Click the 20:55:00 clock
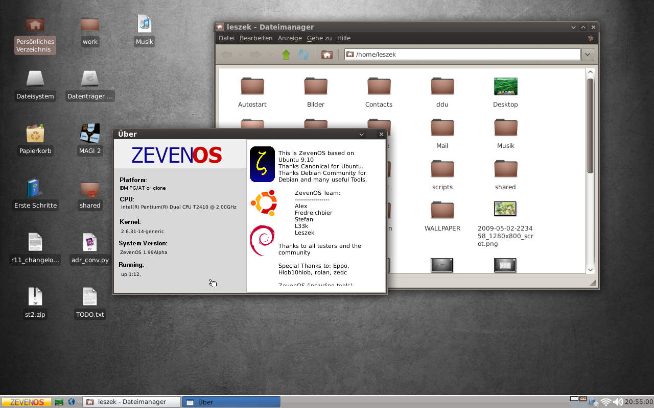This screenshot has width=654, height=408. pos(639,402)
